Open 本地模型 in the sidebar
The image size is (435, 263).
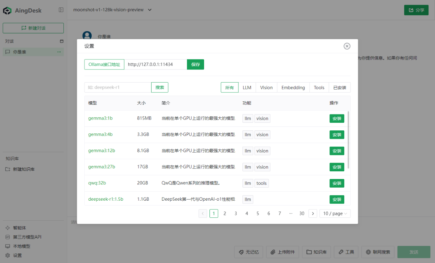(18, 246)
